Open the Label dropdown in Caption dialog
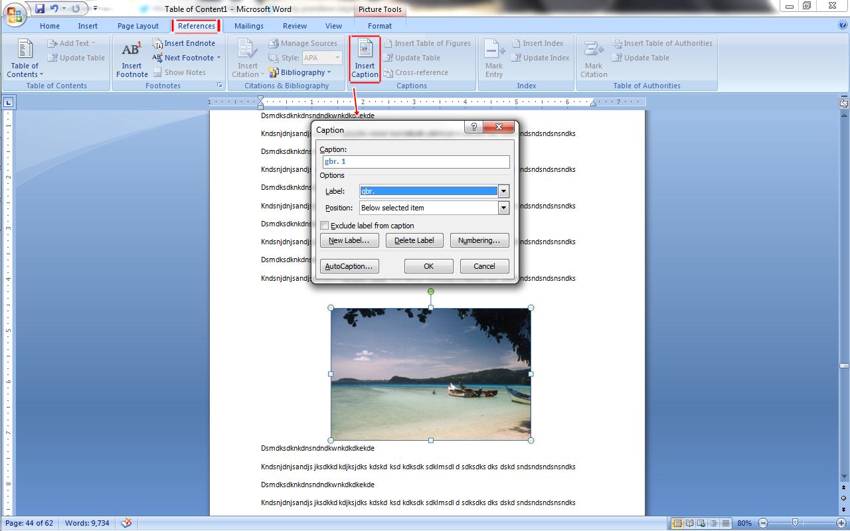 503,190
